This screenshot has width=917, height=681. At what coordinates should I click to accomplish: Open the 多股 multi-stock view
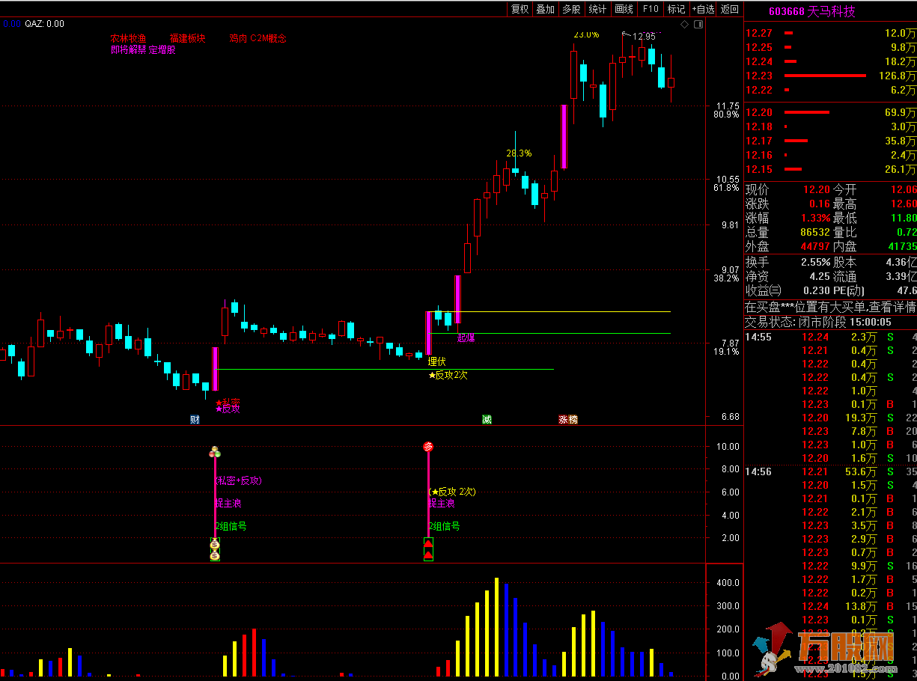(571, 9)
